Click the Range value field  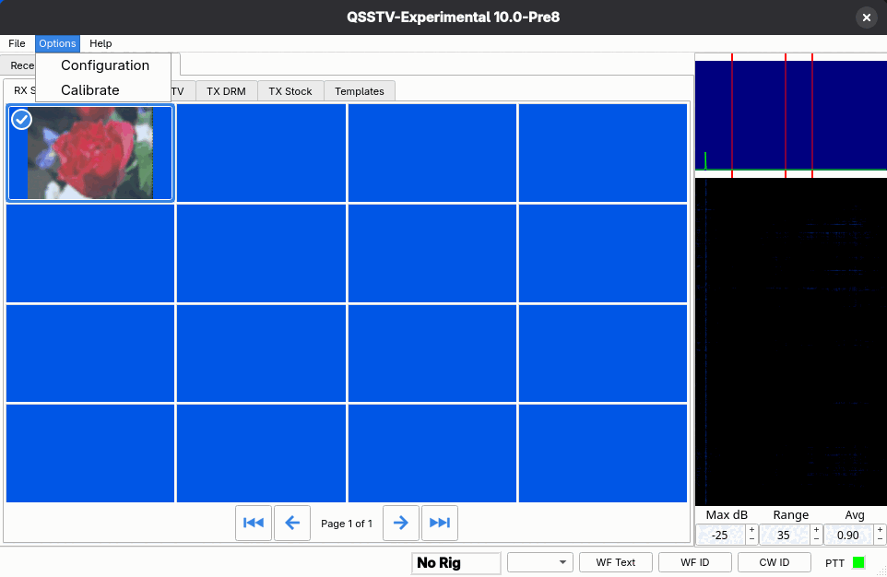click(x=784, y=536)
